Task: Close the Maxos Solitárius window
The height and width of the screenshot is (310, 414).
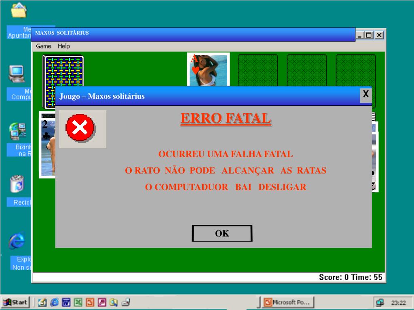Action: 379,35
